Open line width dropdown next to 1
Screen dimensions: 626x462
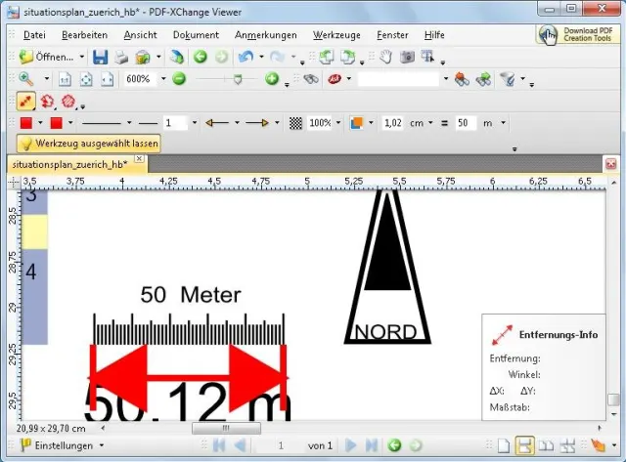point(195,123)
